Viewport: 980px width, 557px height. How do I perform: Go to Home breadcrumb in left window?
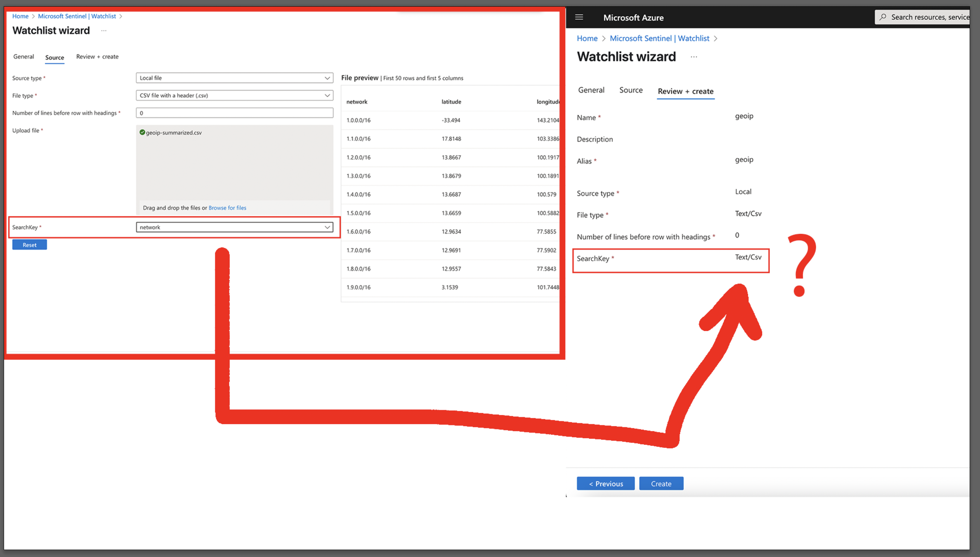tap(20, 16)
